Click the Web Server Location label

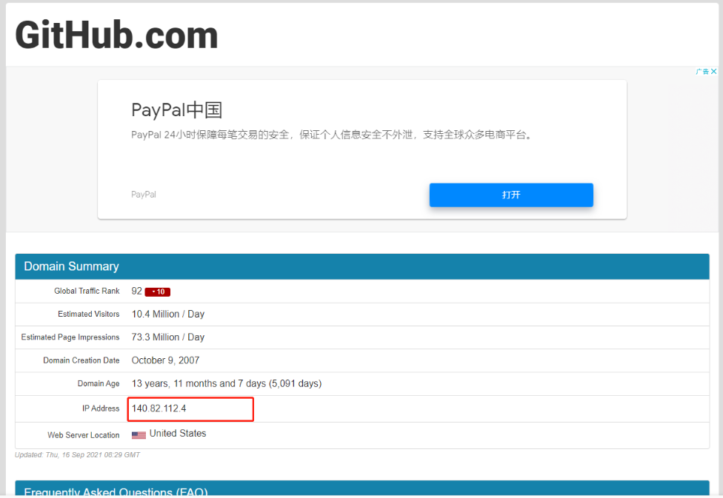(x=83, y=436)
